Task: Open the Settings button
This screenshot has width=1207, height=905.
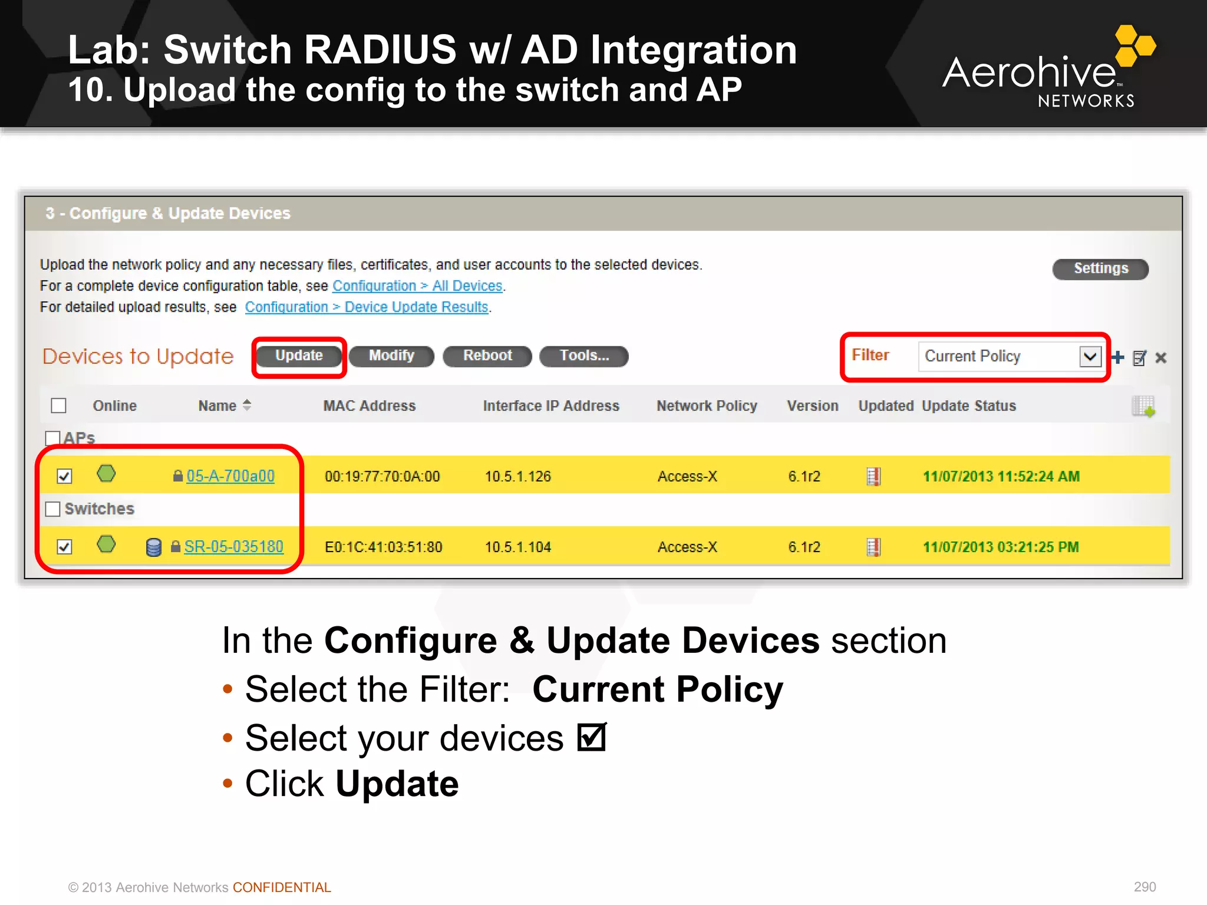Action: point(1100,269)
